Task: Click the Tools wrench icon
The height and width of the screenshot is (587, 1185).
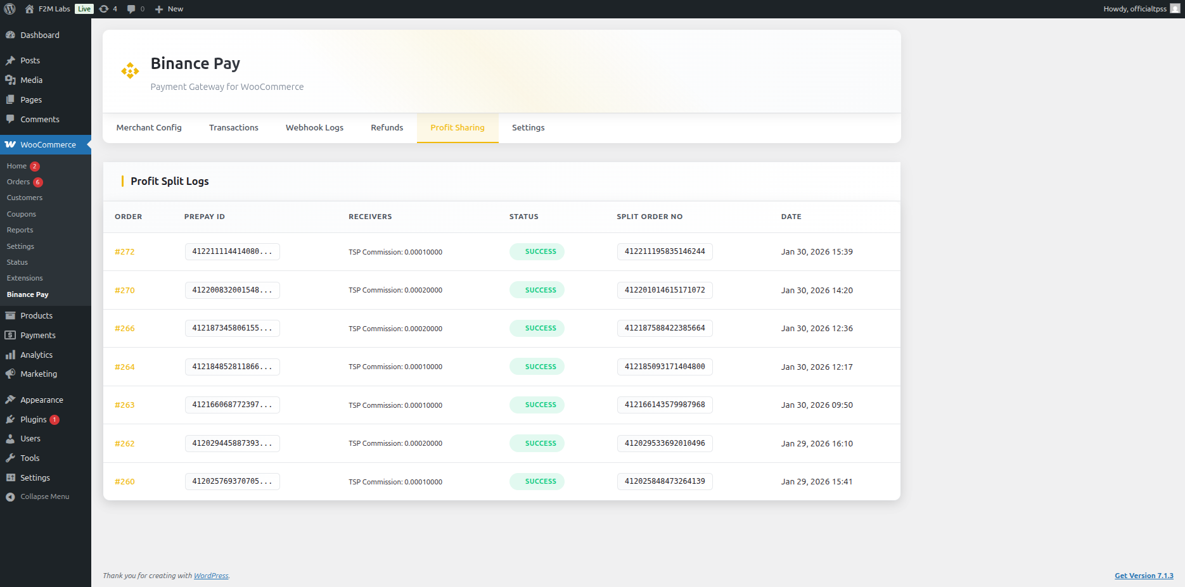Action: point(10,458)
